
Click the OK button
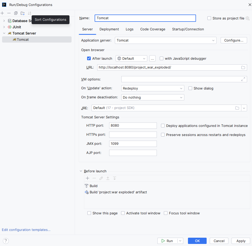pos(197,241)
